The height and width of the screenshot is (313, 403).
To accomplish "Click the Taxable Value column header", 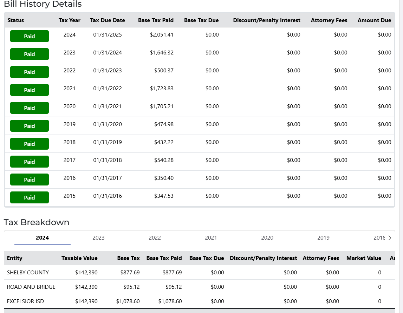I will pyautogui.click(x=79, y=258).
